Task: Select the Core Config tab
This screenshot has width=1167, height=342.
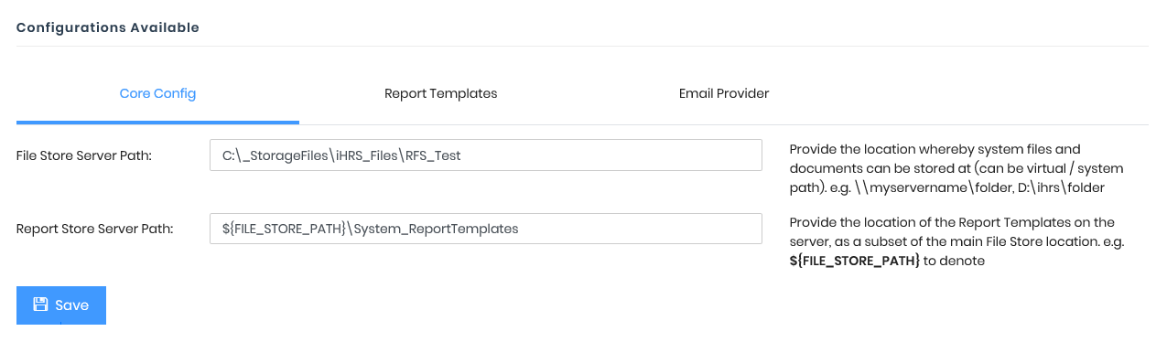Action: pyautogui.click(x=157, y=93)
